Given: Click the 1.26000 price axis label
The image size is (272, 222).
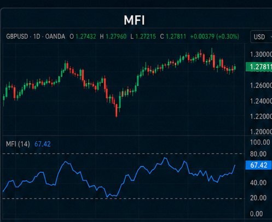Looking at the screenshot, I should (261, 85).
